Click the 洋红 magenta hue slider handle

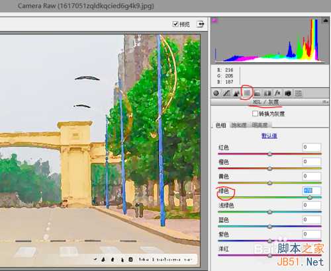click(269, 255)
